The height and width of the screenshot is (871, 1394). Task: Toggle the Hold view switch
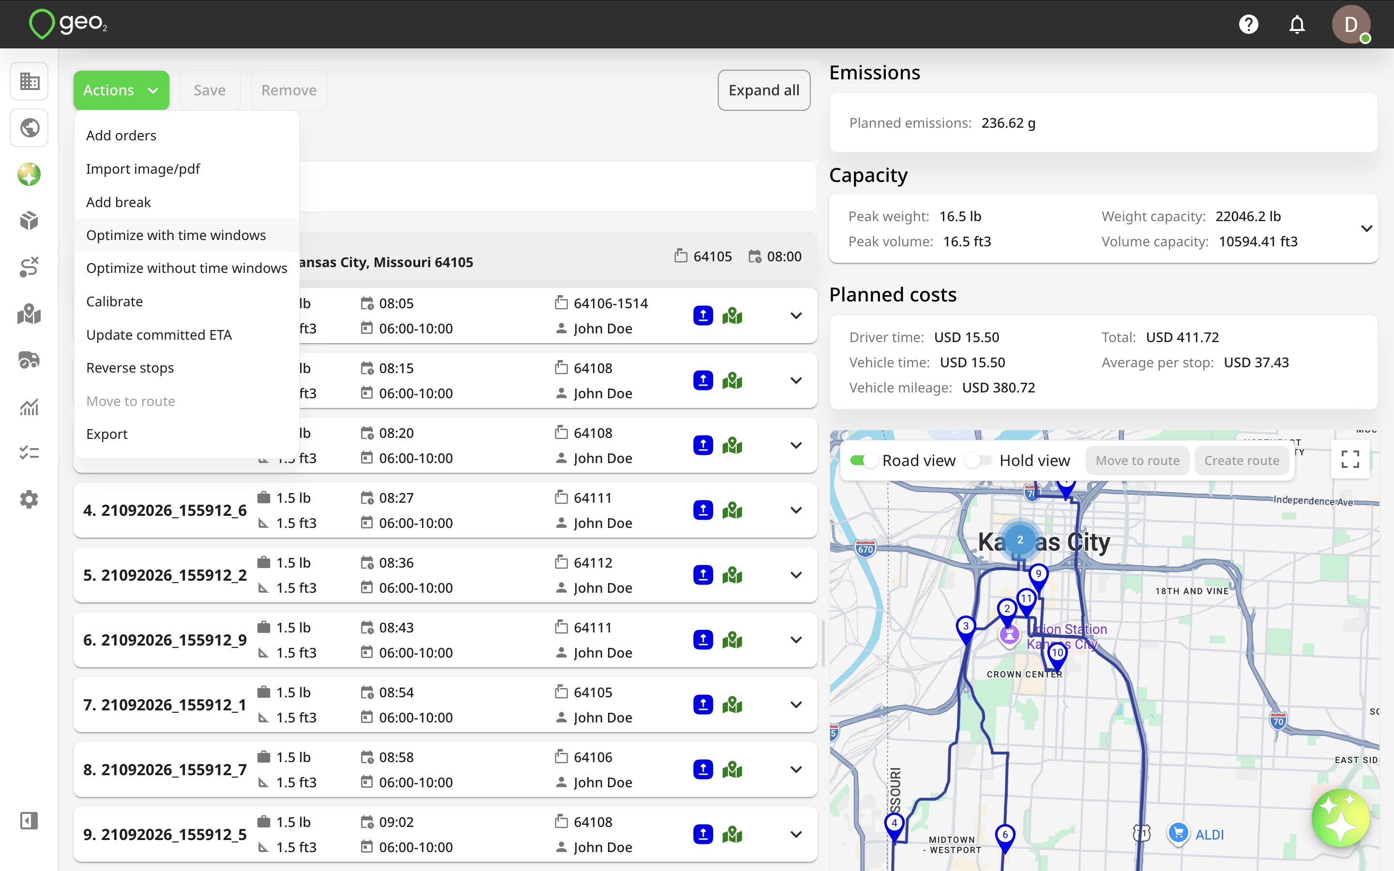979,460
